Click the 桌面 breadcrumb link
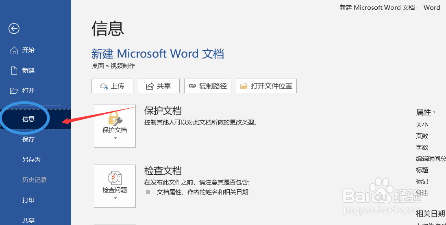Viewport: 446px width, 225px height. (98, 66)
